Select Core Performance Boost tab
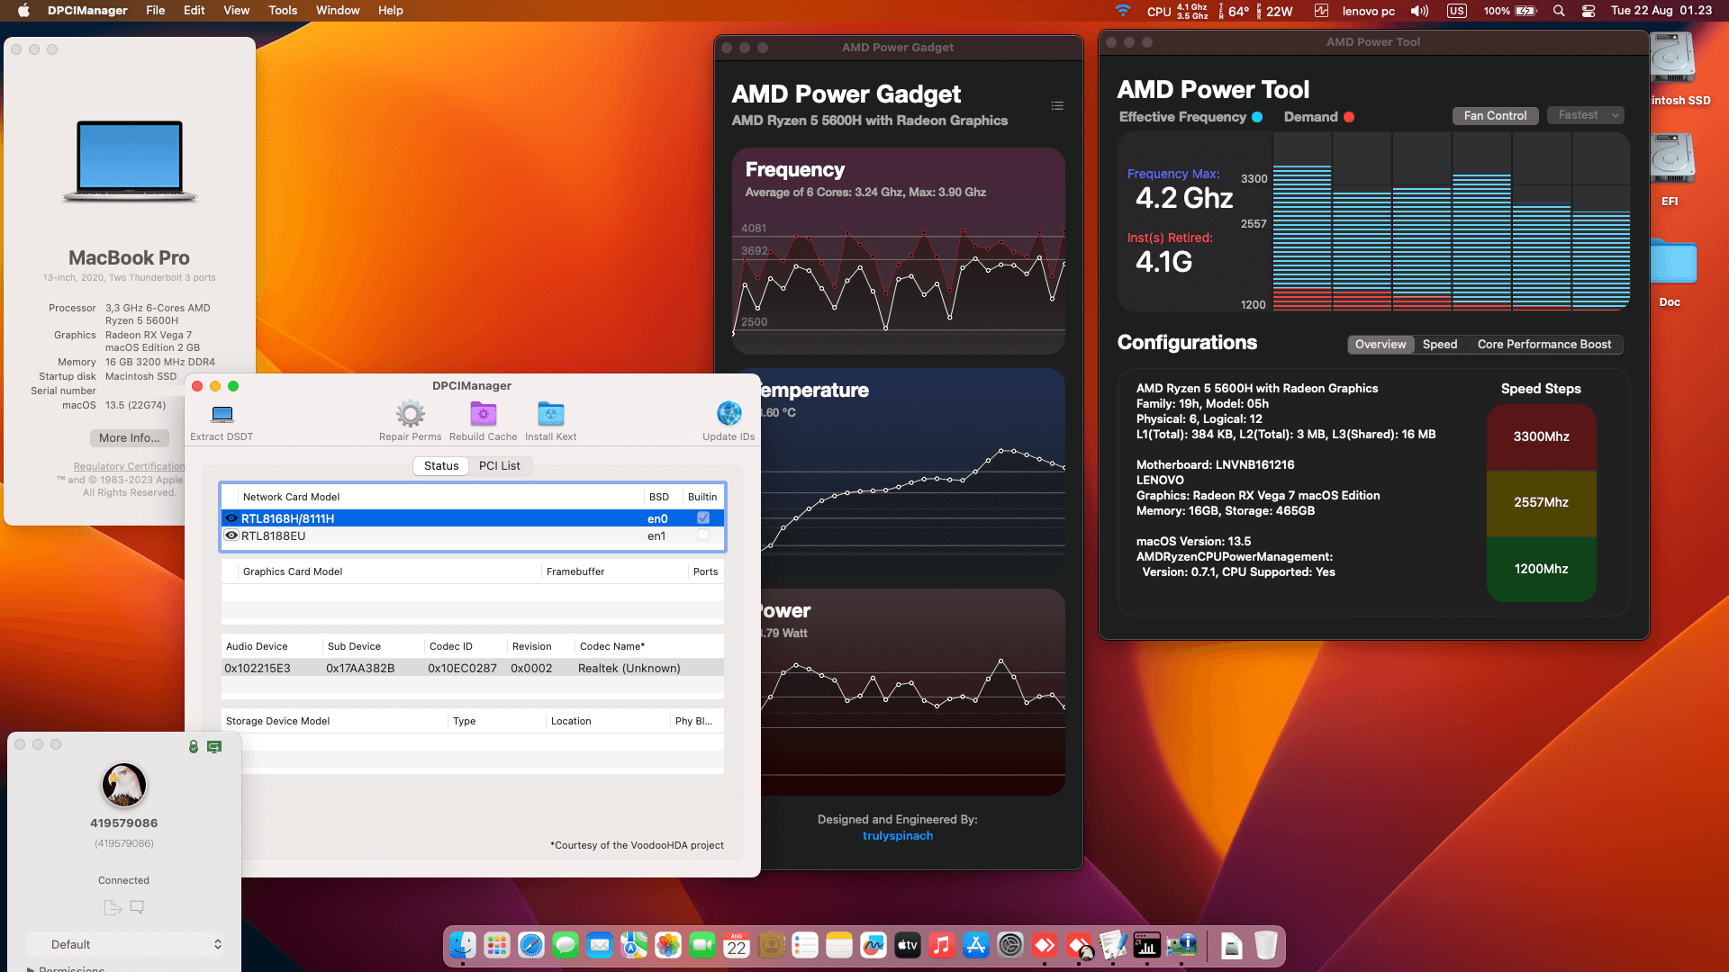The width and height of the screenshot is (1729, 972). pyautogui.click(x=1544, y=345)
